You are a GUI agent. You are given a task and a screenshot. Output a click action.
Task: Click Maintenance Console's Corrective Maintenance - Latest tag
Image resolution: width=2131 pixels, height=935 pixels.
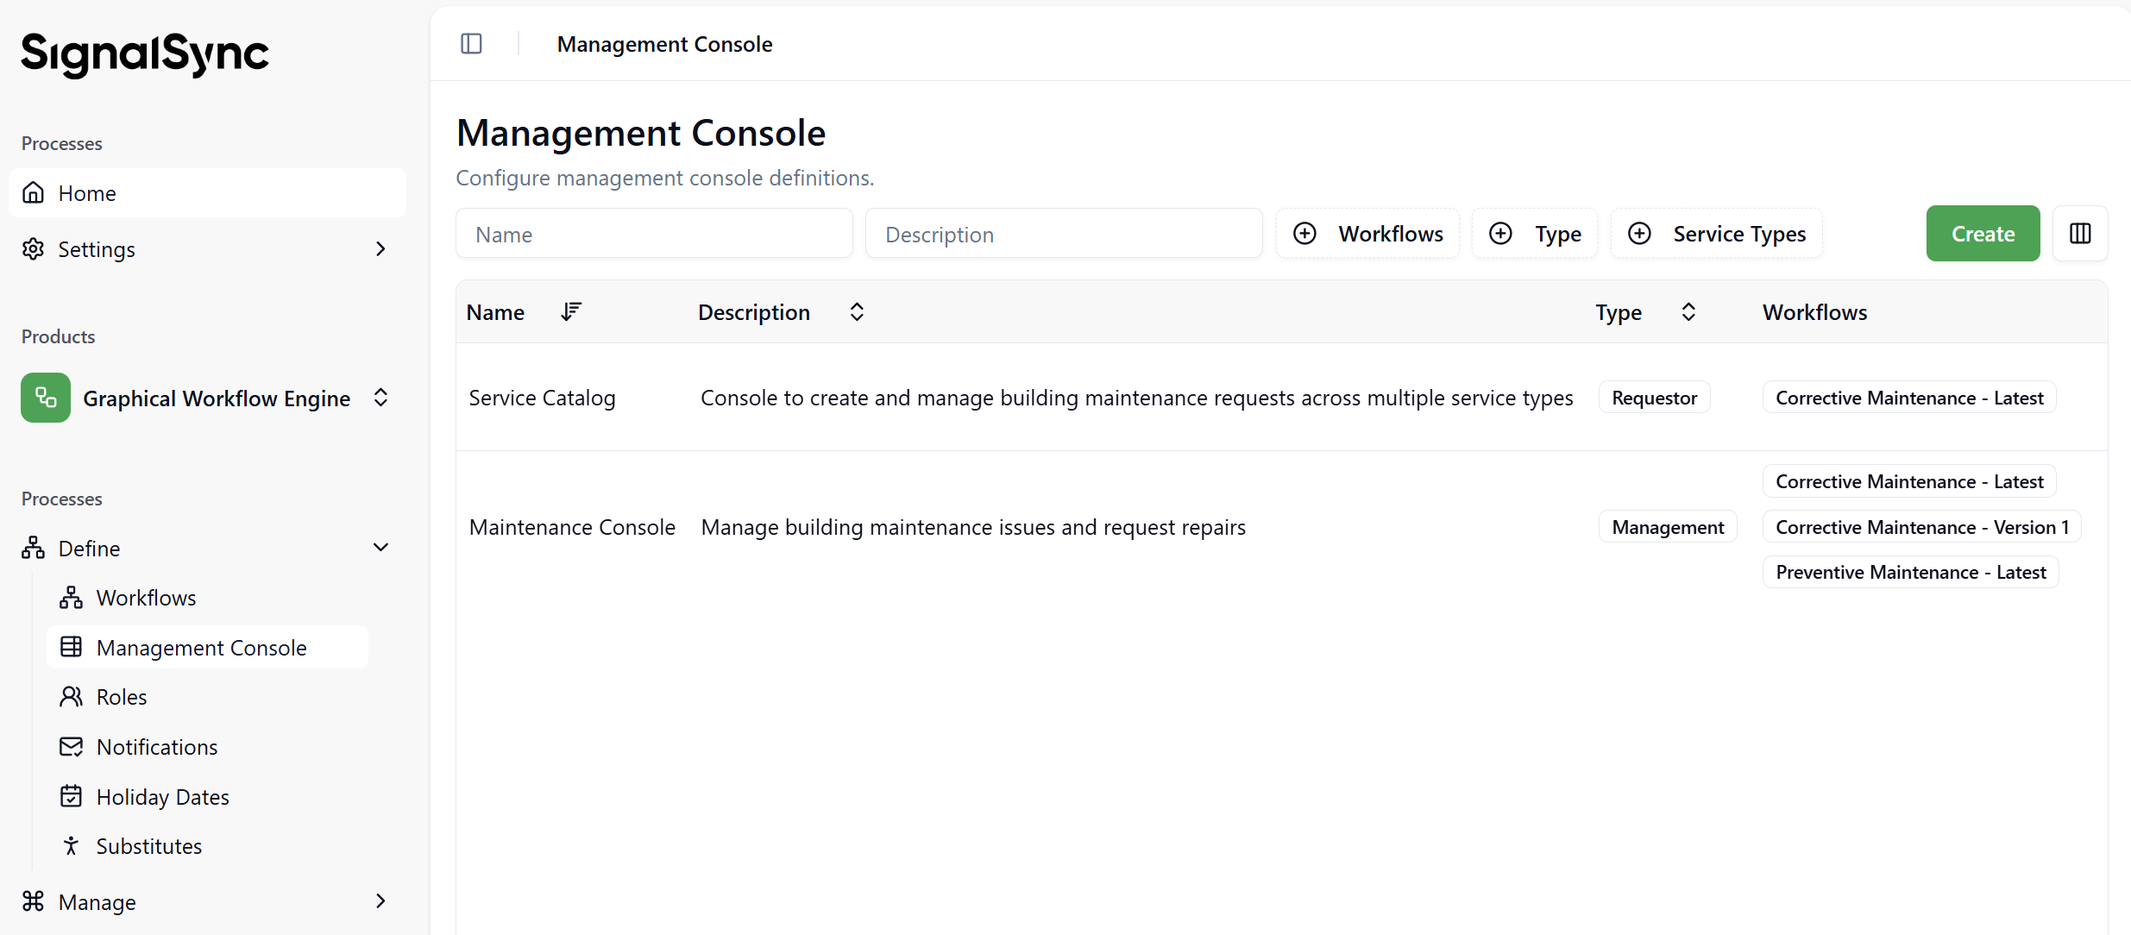tap(1909, 481)
